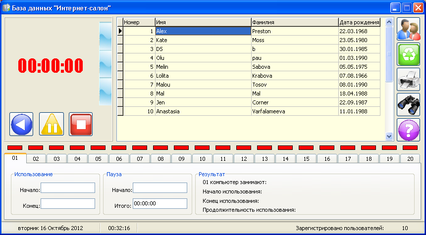Click the Использование Начало input field
The width and height of the screenshot is (426, 235).
68,188
